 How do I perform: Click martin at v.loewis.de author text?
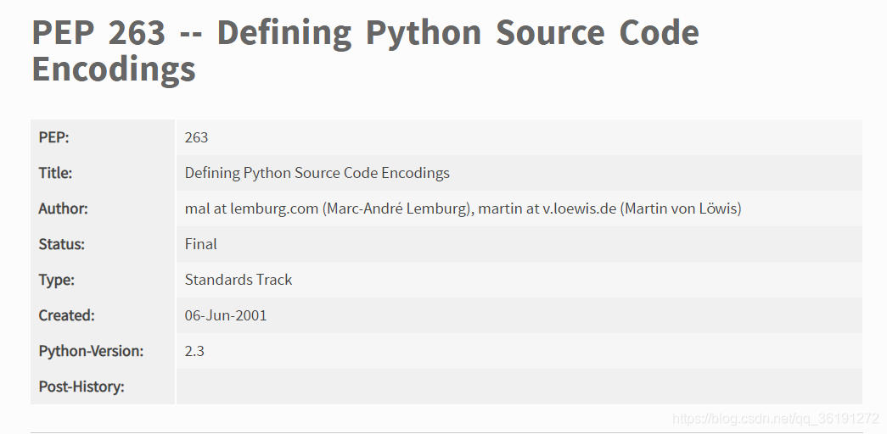pyautogui.click(x=547, y=209)
